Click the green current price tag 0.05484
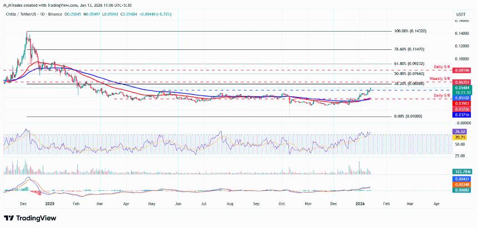478x228 pixels. 463,88
